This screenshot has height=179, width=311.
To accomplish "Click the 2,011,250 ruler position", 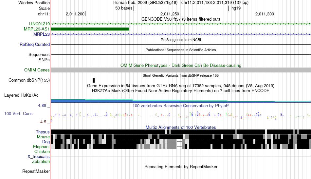I will click(170, 14).
